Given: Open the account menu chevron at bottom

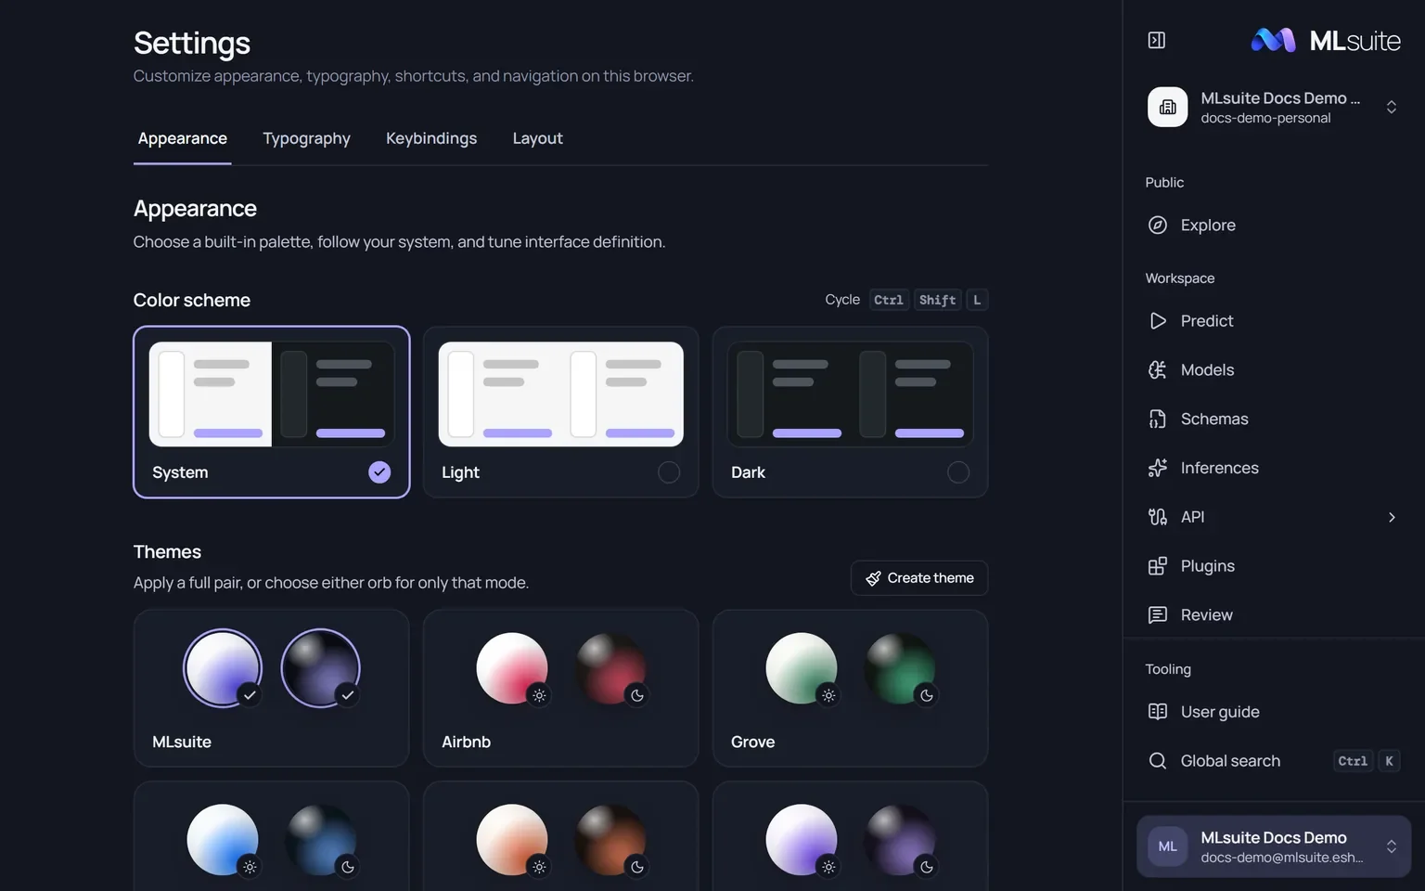Looking at the screenshot, I should [1391, 846].
